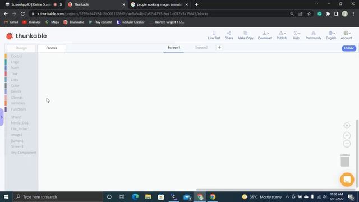Reload the Thunkable page
Screen dimensions: 359x202
(22, 13)
